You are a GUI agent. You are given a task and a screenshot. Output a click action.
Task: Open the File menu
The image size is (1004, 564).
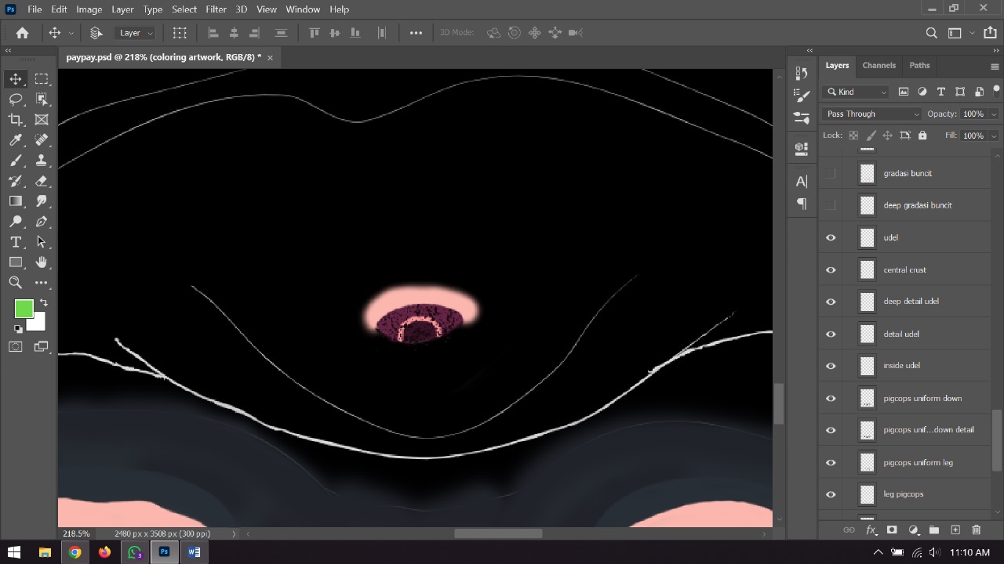35,9
